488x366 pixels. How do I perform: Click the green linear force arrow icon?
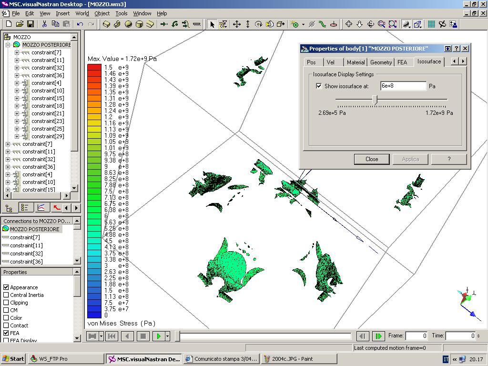pyautogui.click(x=164, y=24)
